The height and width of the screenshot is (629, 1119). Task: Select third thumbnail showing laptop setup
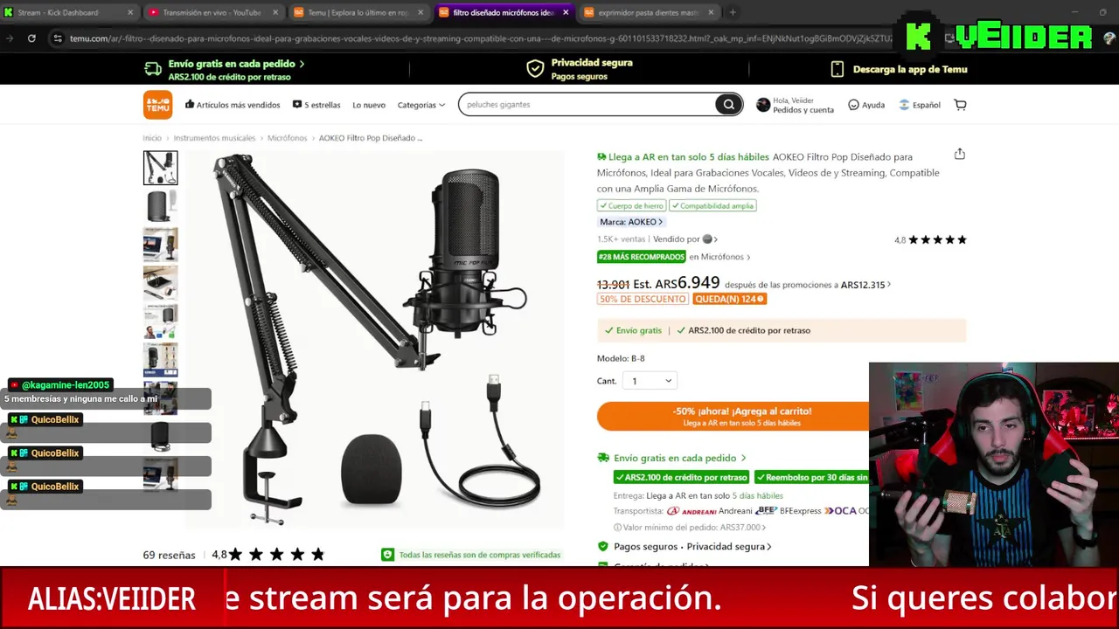[161, 245]
